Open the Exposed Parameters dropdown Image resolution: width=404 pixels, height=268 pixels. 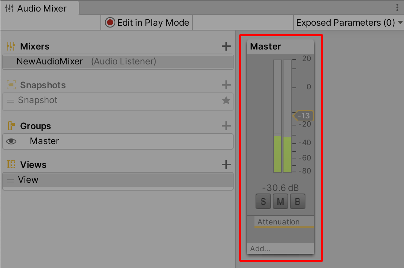[x=349, y=23]
